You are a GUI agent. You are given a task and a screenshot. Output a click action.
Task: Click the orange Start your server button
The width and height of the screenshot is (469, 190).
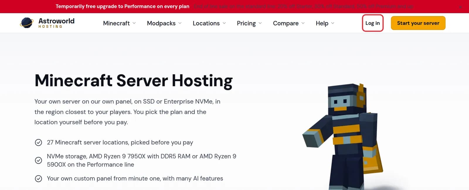pos(418,23)
